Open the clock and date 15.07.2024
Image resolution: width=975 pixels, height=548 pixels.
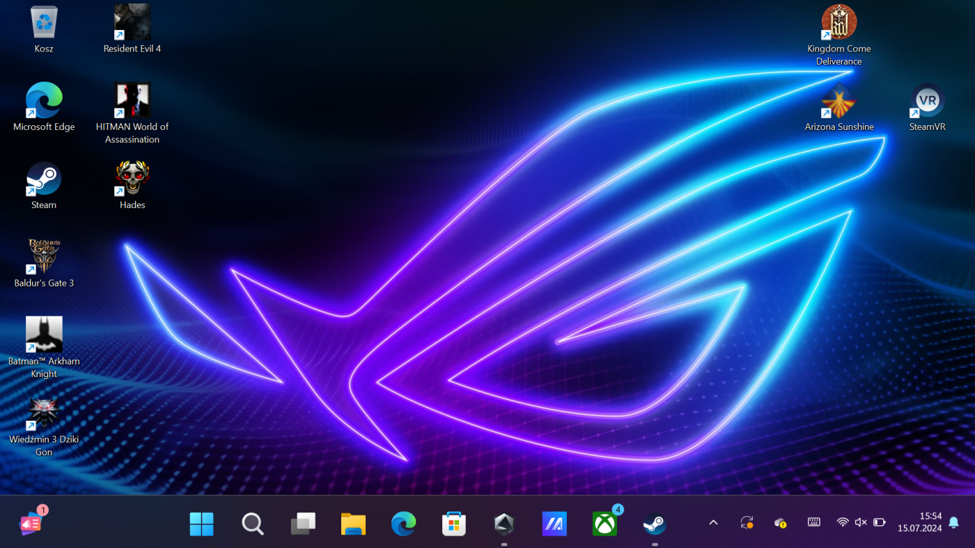pyautogui.click(x=919, y=522)
